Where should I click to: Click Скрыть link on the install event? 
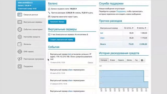click(90, 62)
